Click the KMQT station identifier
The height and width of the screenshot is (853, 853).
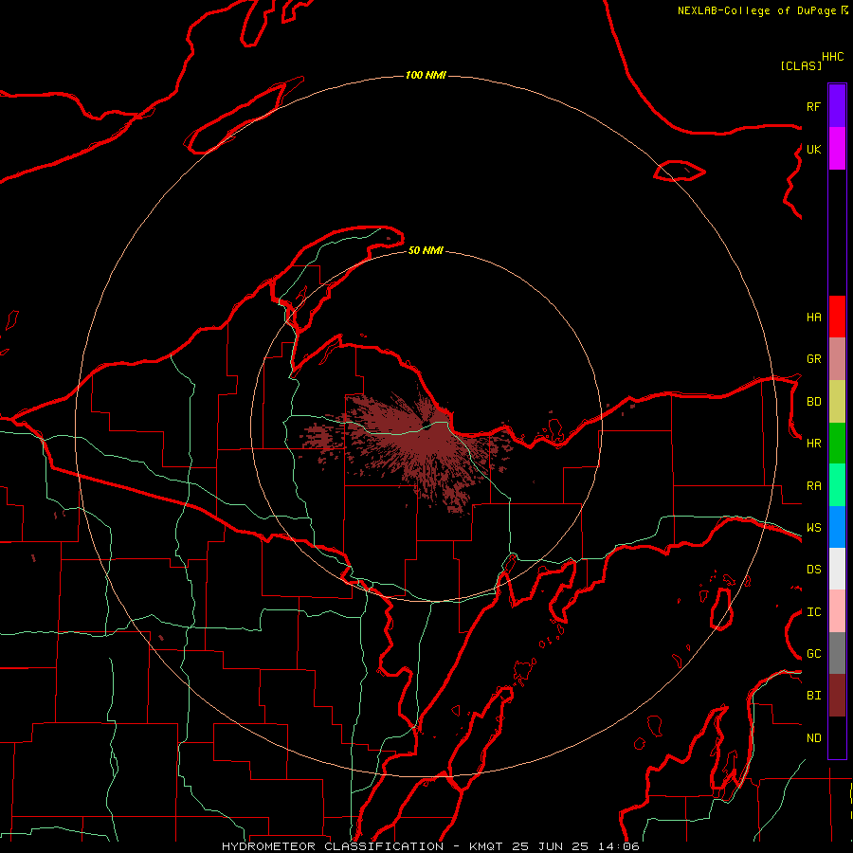(x=487, y=846)
